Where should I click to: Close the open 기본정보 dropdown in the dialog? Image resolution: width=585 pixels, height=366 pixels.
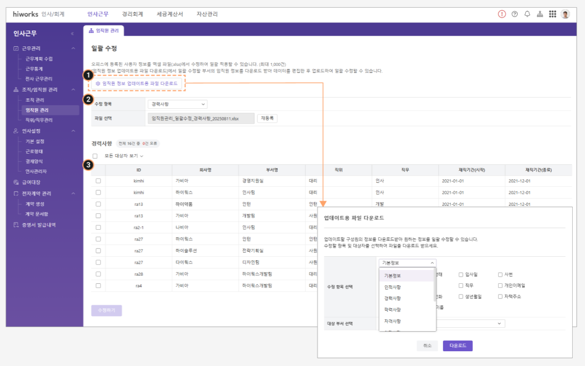point(407,263)
